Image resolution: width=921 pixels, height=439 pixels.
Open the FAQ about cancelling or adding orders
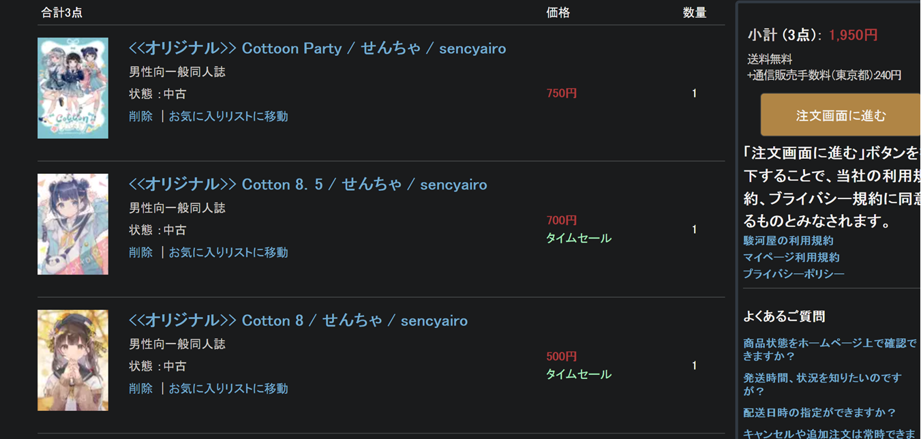click(x=829, y=434)
